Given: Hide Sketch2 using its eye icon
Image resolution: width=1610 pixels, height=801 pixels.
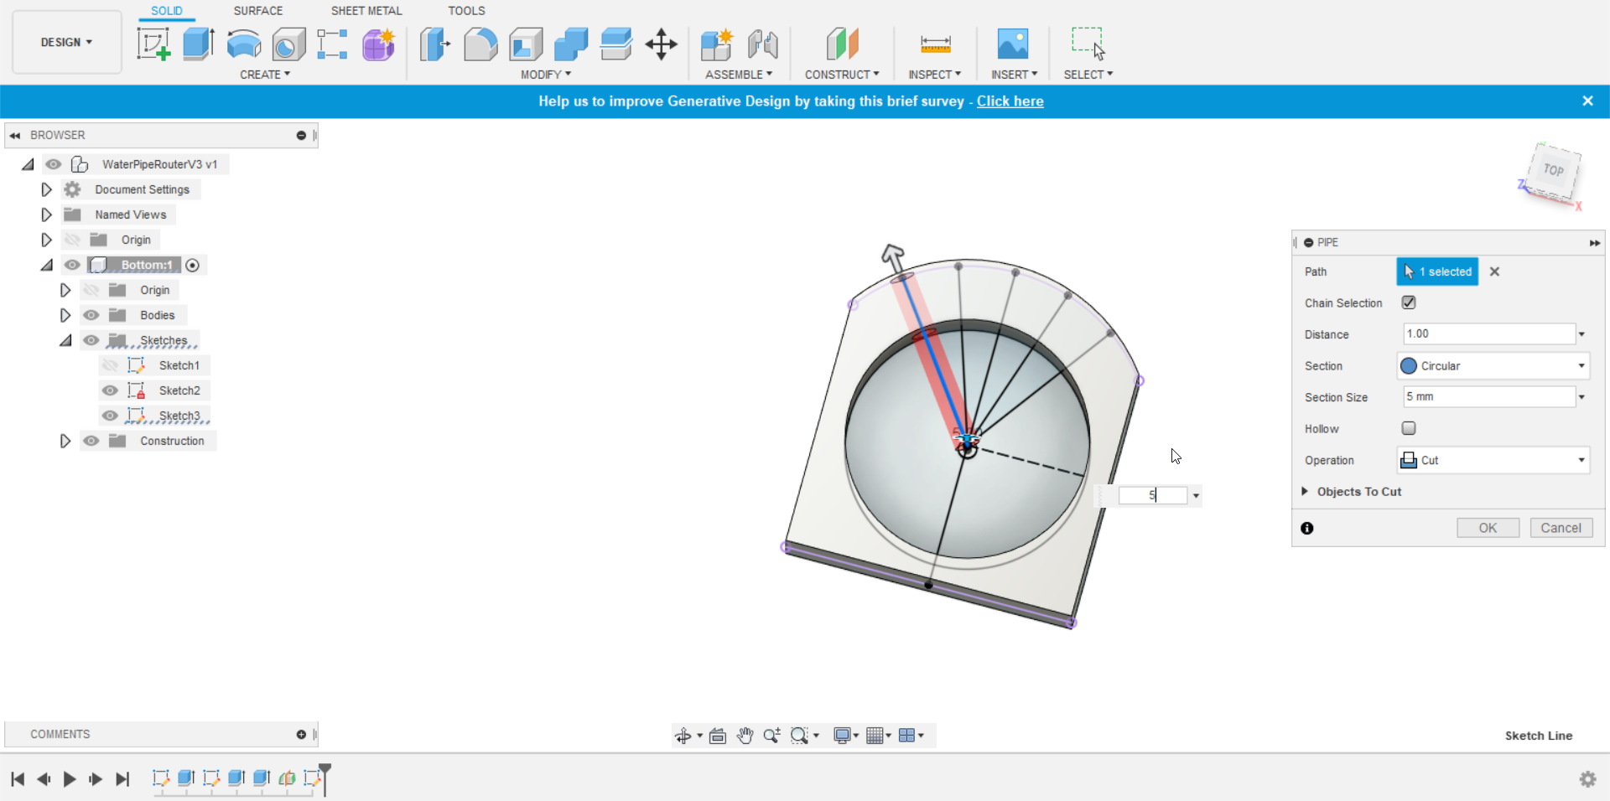Looking at the screenshot, I should coord(110,390).
